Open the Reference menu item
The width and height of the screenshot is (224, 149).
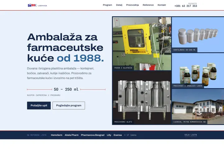coord(148,5)
